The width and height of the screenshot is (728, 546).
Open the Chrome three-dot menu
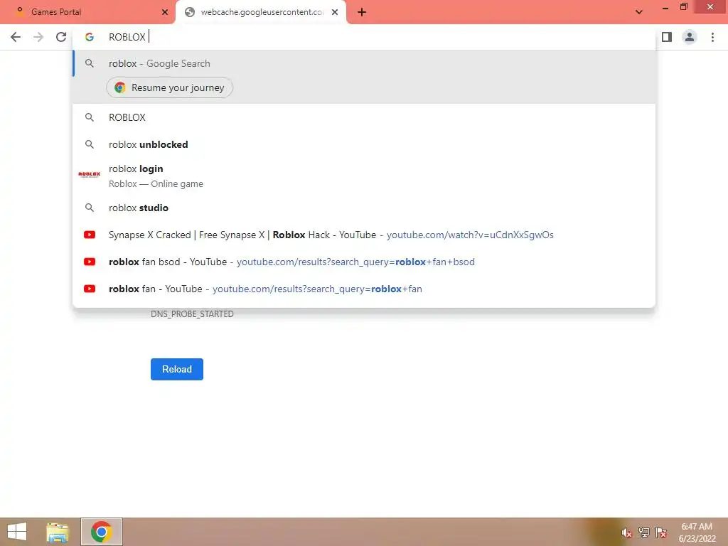pyautogui.click(x=712, y=37)
